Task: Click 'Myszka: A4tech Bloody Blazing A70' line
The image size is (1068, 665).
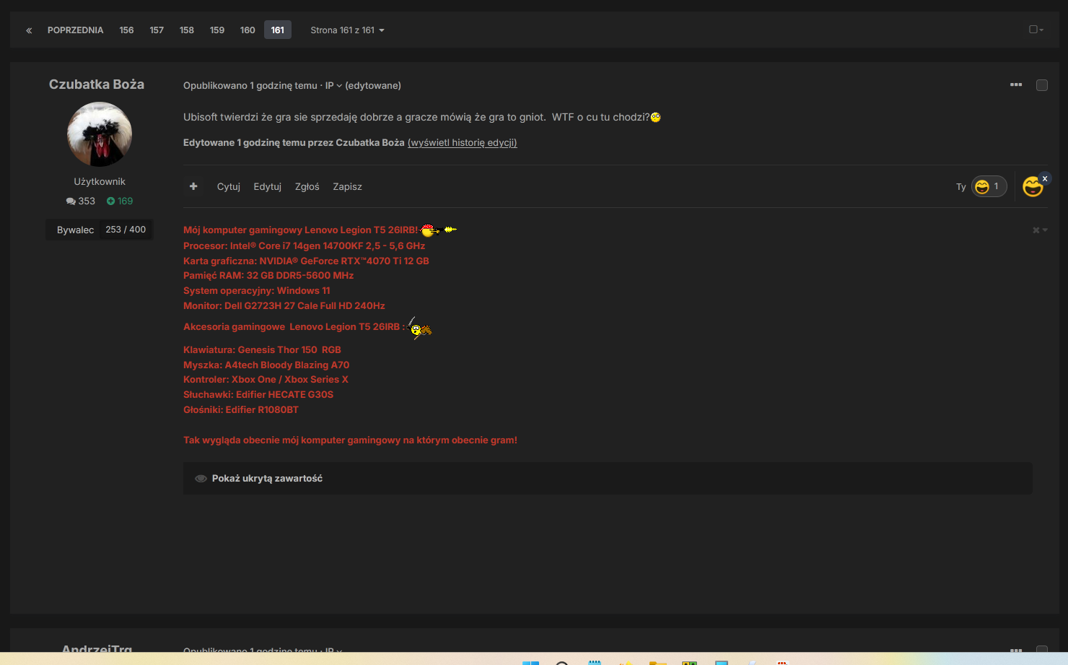Action: pyautogui.click(x=266, y=365)
